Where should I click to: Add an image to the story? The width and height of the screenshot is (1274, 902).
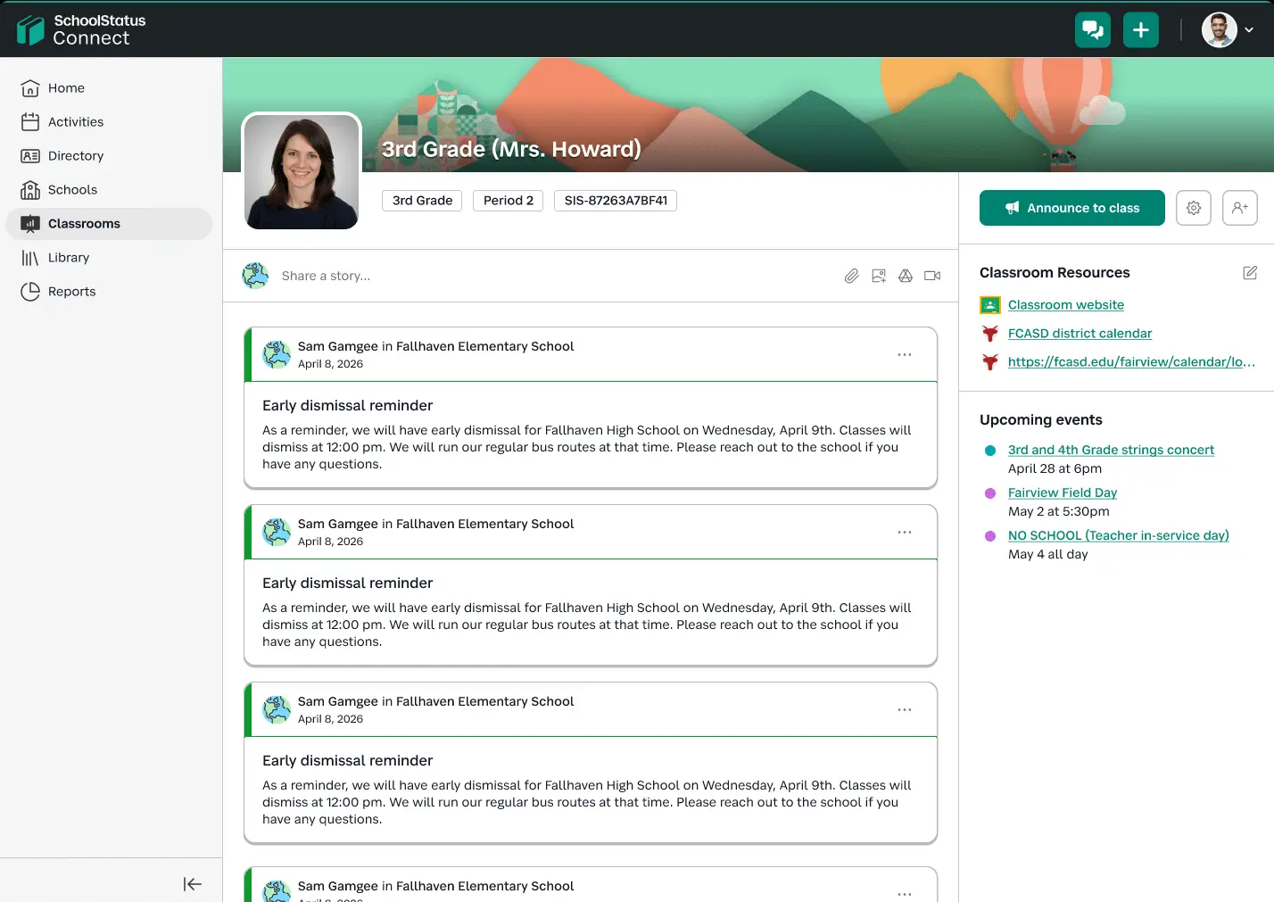coord(879,276)
